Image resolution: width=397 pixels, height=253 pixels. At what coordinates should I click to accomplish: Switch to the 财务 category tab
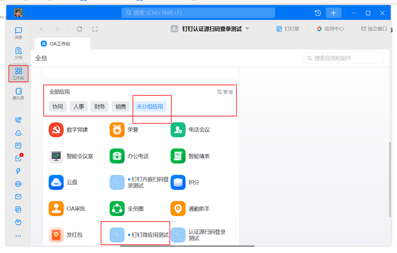[x=100, y=106]
